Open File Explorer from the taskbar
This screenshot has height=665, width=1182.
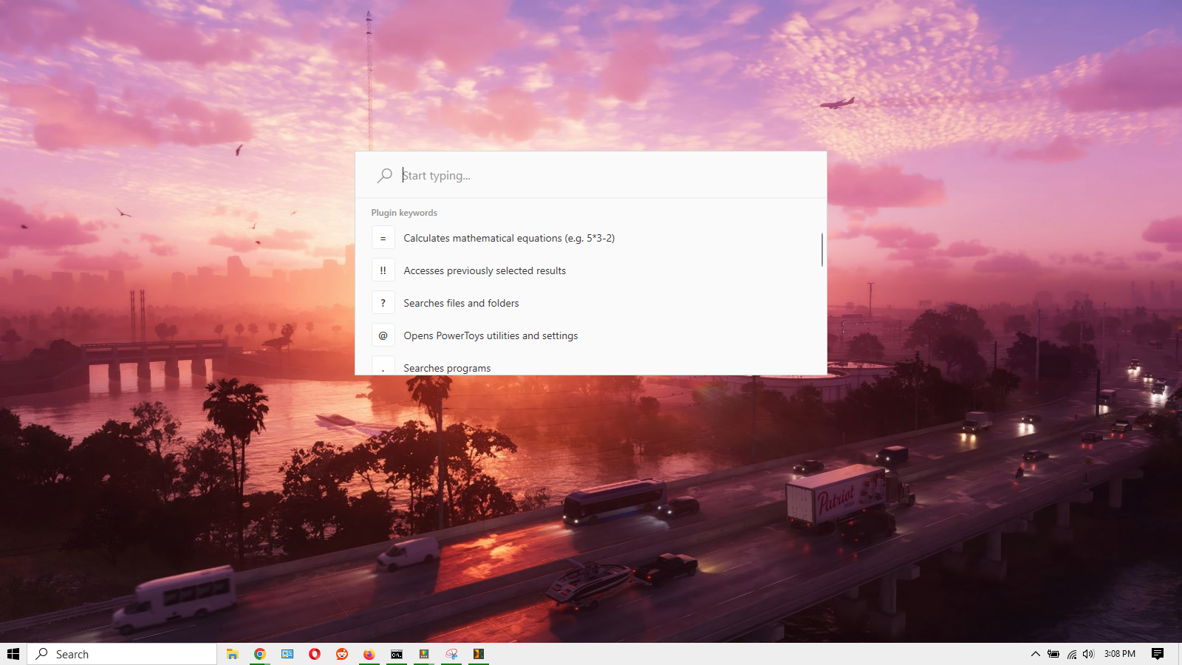233,654
